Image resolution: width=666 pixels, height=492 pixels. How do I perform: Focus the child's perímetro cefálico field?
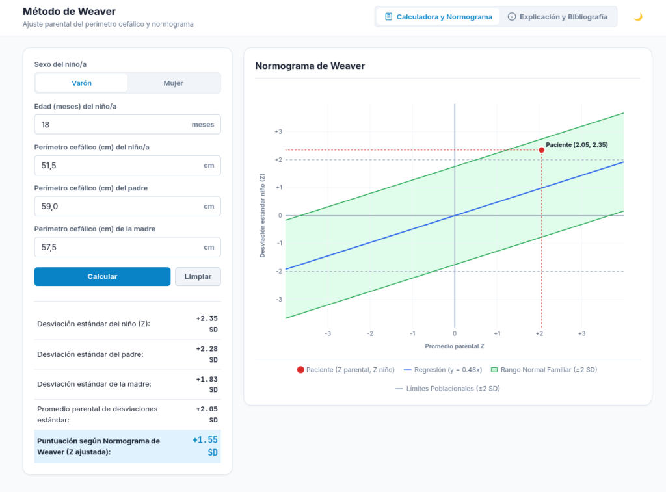127,165
